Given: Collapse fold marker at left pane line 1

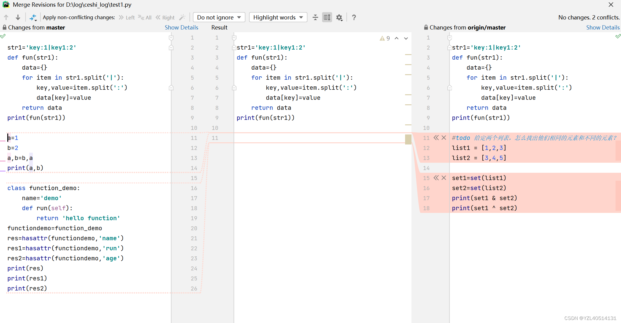Looking at the screenshot, I should [171, 38].
